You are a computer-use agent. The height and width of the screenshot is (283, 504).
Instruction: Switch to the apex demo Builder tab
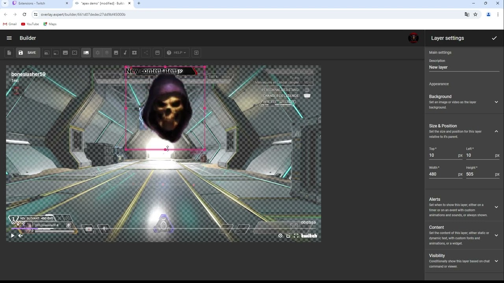[102, 3]
